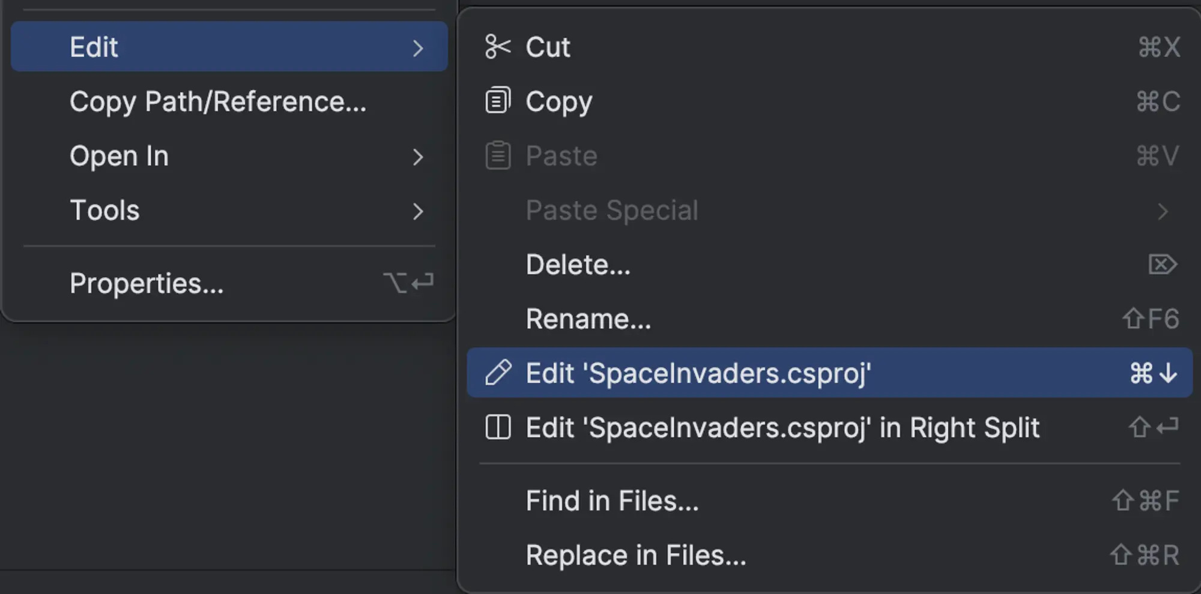
Task: Click the Open In menu label
Action: point(119,156)
